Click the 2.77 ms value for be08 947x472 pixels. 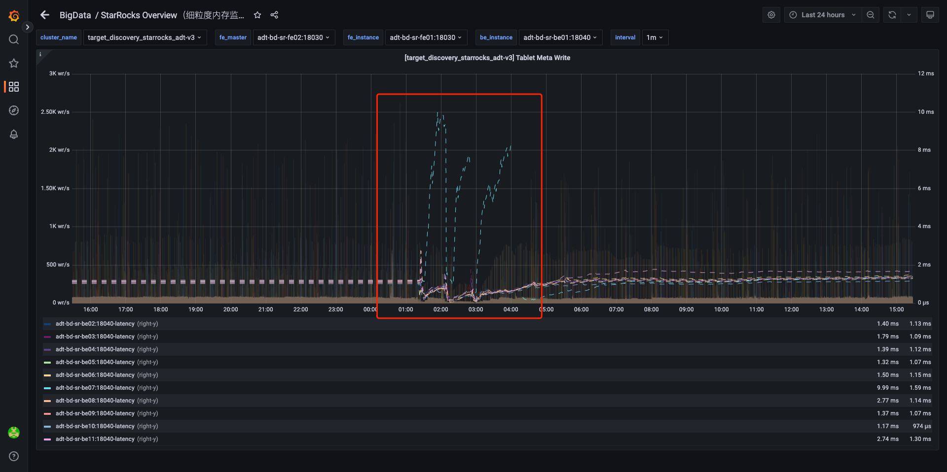[888, 401]
